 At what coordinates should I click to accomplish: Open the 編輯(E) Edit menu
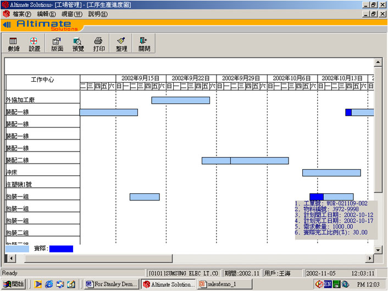[46, 14]
